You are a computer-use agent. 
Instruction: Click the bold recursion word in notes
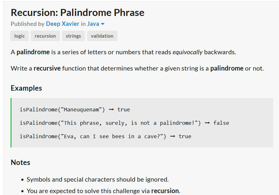[165, 191]
